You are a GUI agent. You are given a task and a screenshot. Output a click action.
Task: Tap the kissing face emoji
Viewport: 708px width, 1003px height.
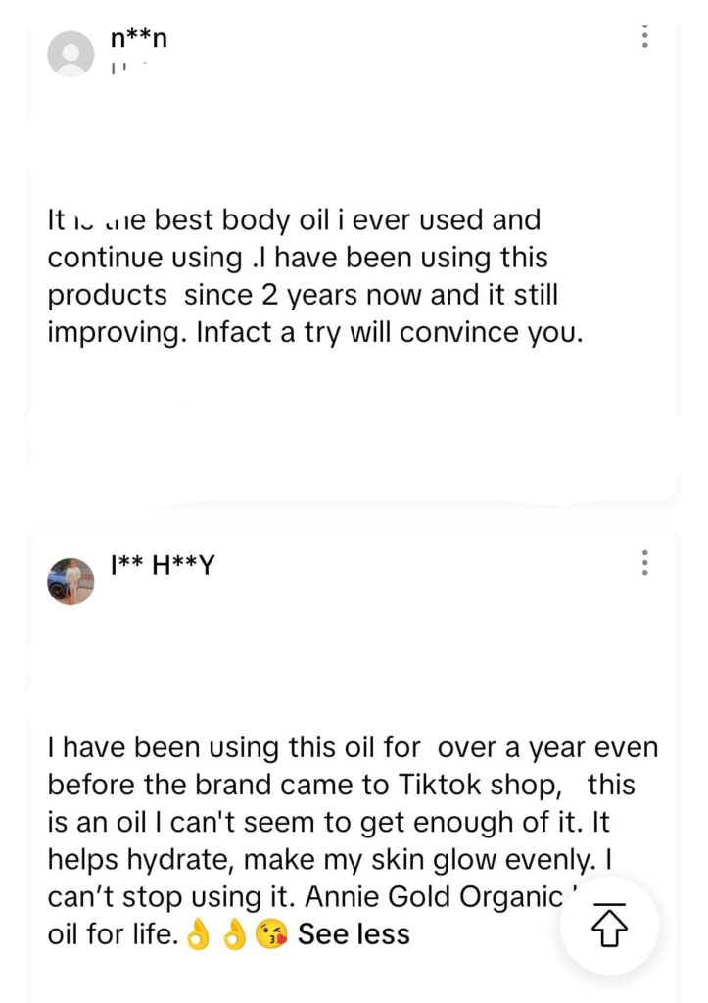pyautogui.click(x=268, y=934)
